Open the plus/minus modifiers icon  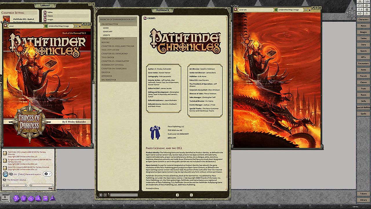(360, 14)
